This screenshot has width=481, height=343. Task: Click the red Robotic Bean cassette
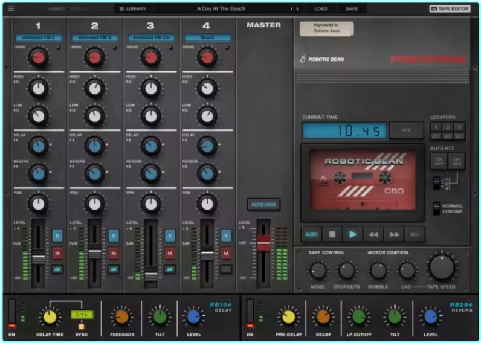tap(363, 179)
